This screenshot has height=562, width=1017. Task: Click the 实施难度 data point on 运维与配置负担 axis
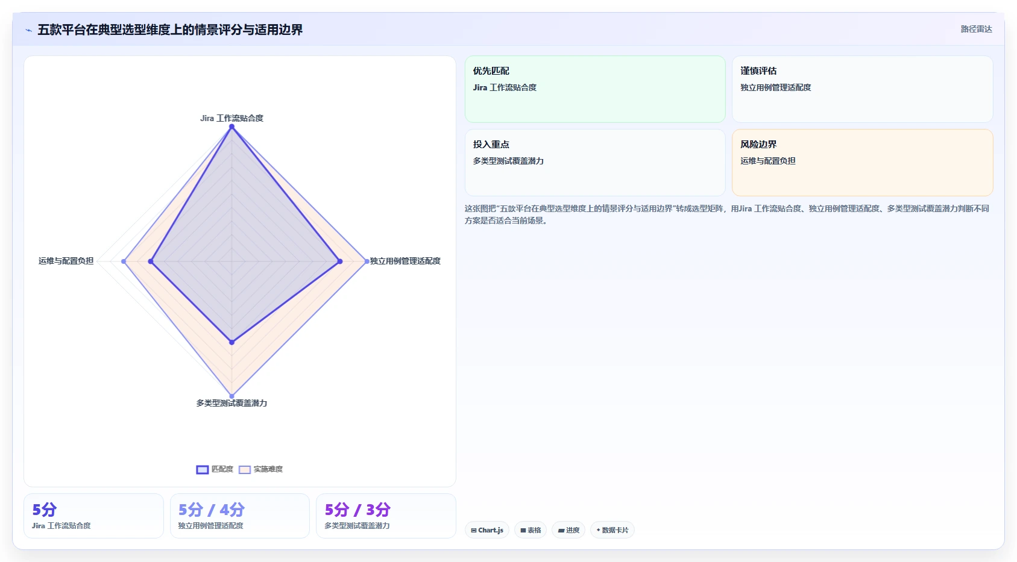coord(124,261)
